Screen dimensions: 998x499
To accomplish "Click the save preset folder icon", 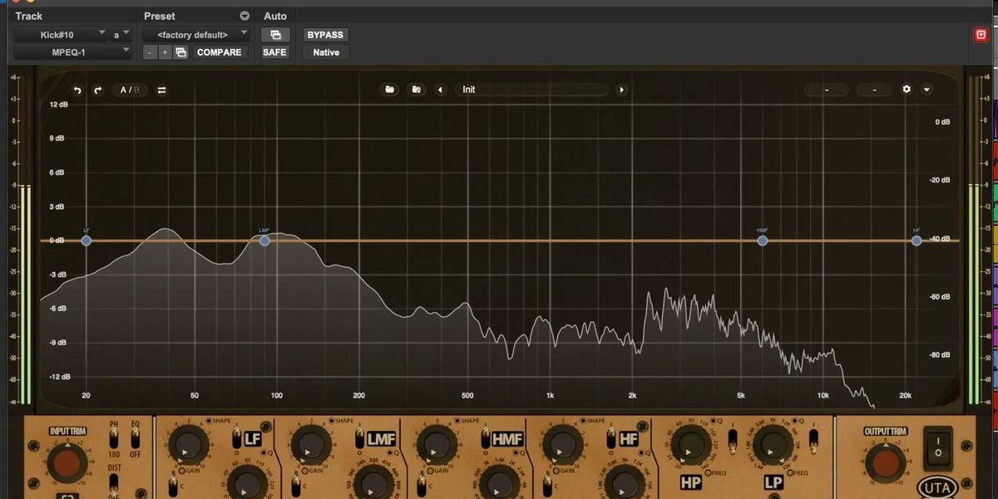I will 416,89.
